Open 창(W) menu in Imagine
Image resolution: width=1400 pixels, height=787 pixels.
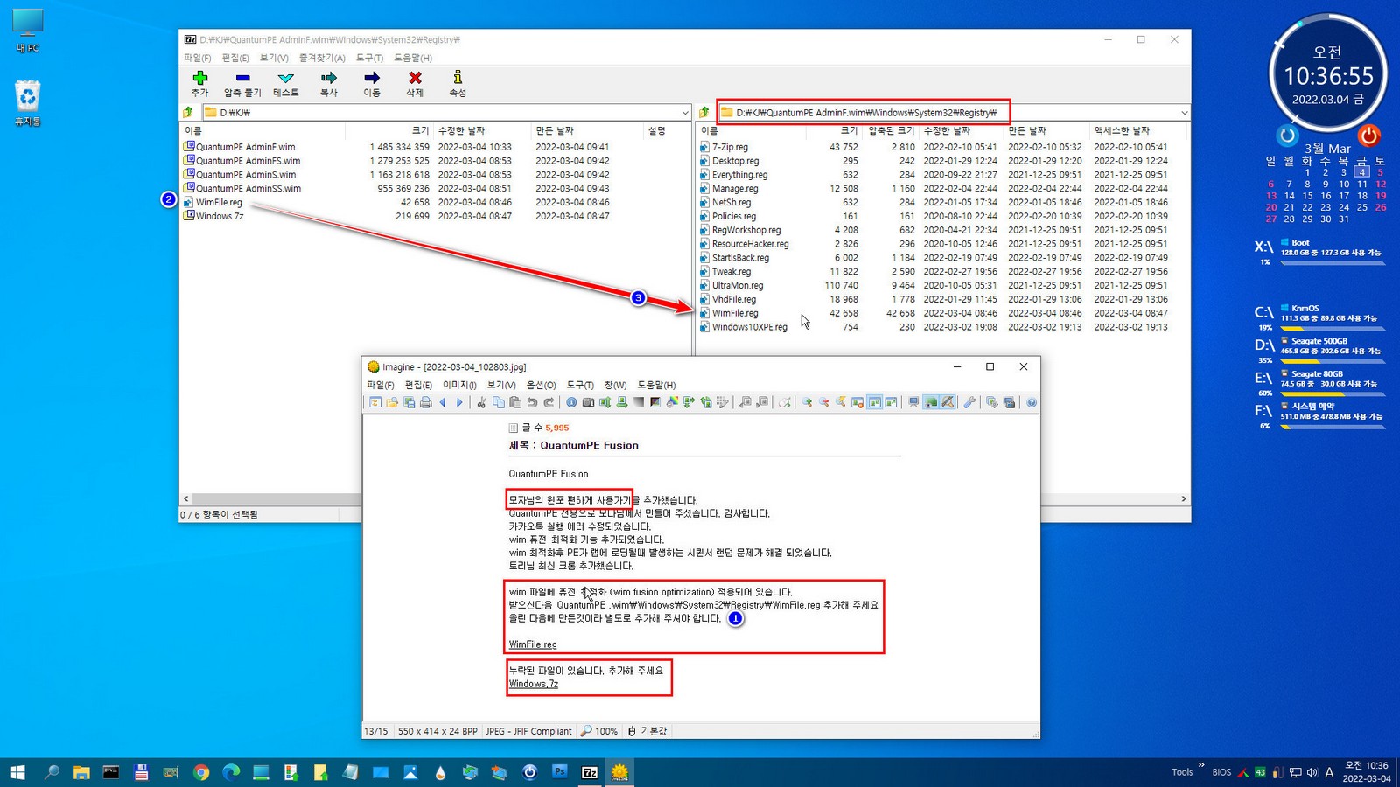(615, 385)
